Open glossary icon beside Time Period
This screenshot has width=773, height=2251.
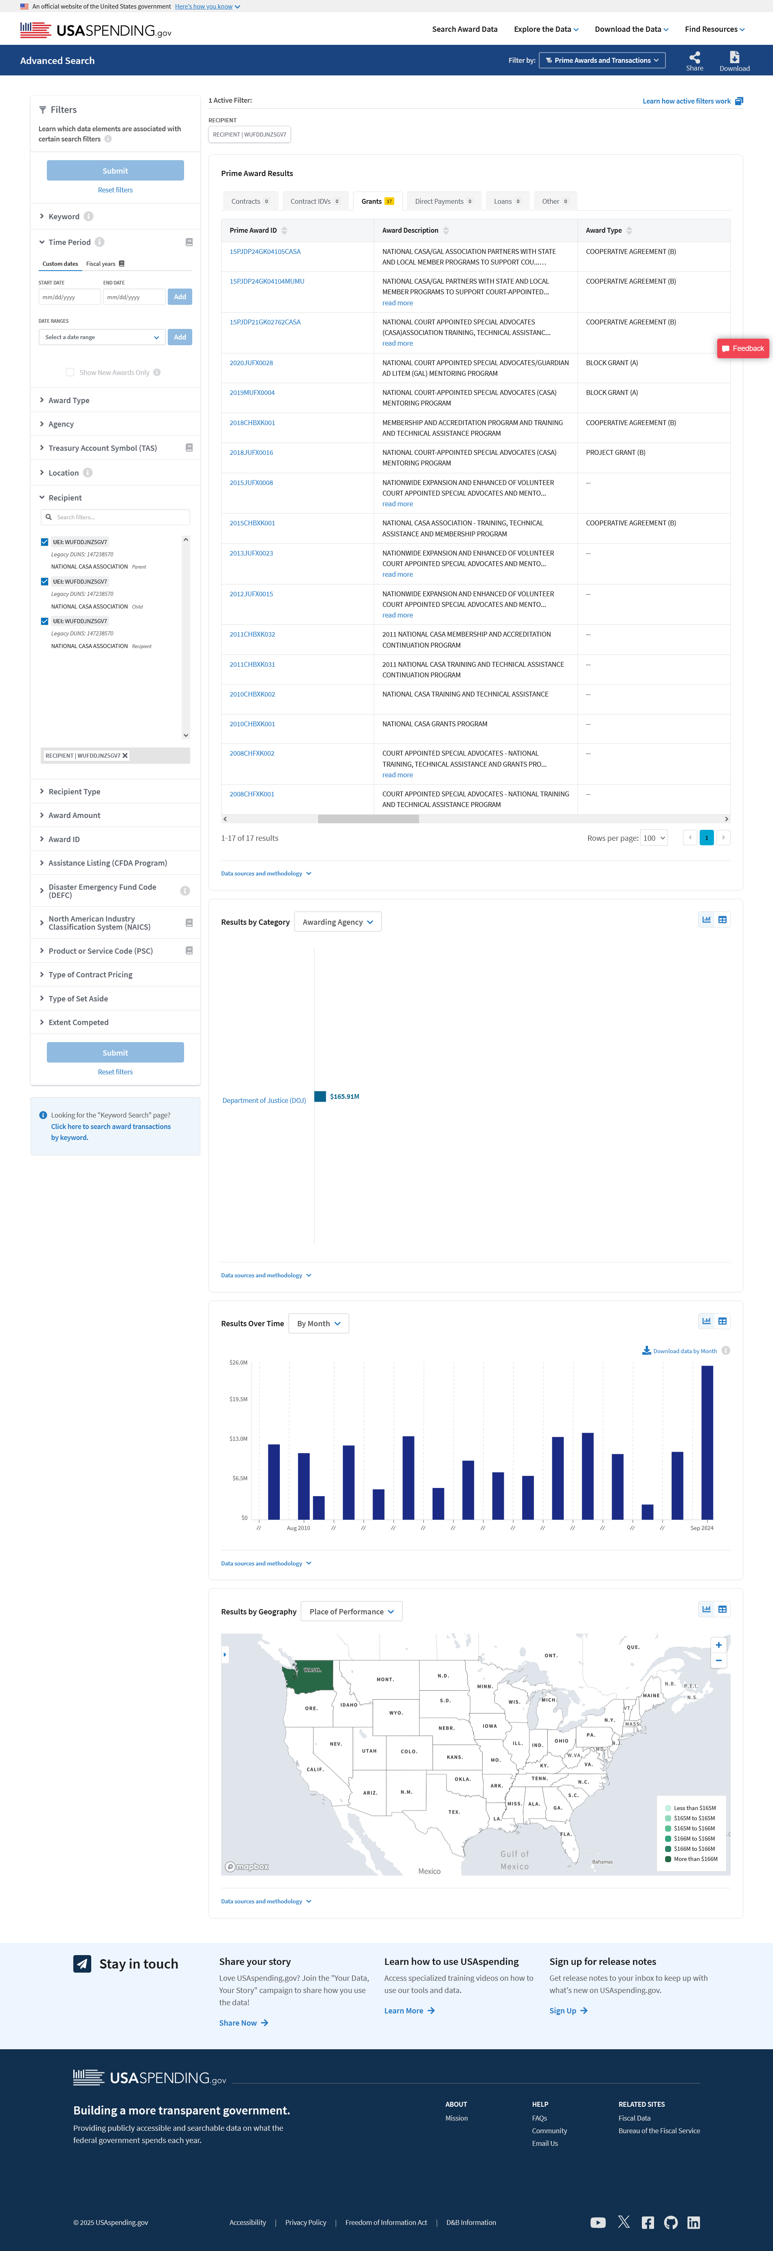click(189, 242)
